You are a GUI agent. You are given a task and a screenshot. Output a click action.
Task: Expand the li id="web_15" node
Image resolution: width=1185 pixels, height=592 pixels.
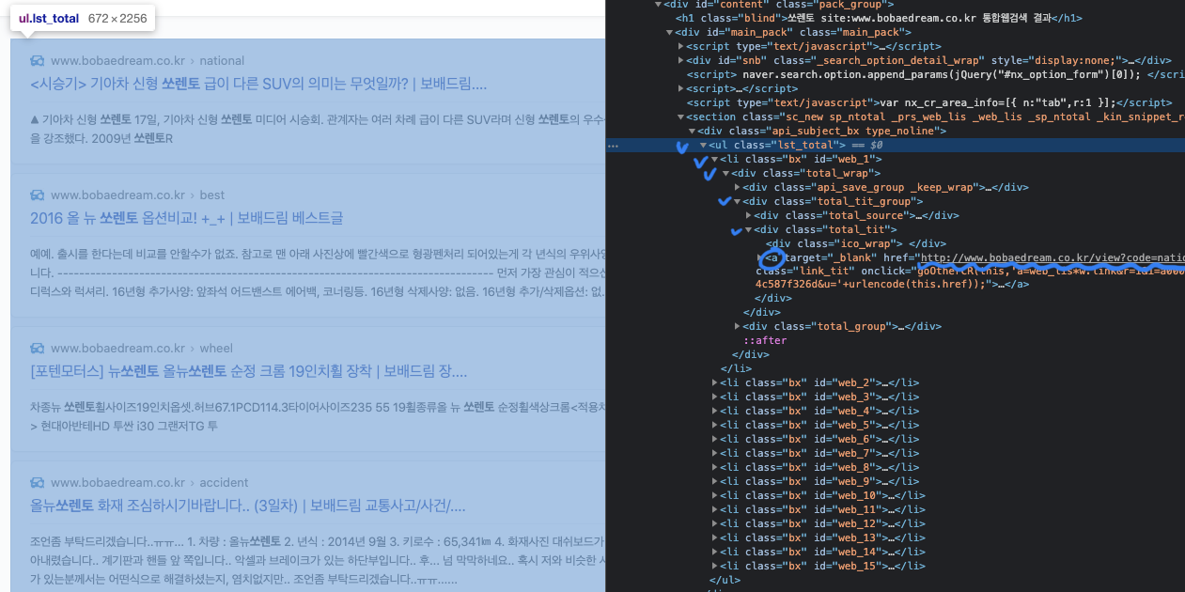click(x=714, y=566)
